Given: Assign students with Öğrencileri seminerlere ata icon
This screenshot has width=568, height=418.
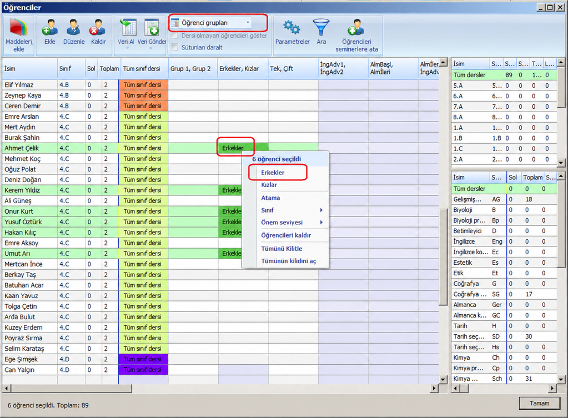Looking at the screenshot, I should click(356, 28).
